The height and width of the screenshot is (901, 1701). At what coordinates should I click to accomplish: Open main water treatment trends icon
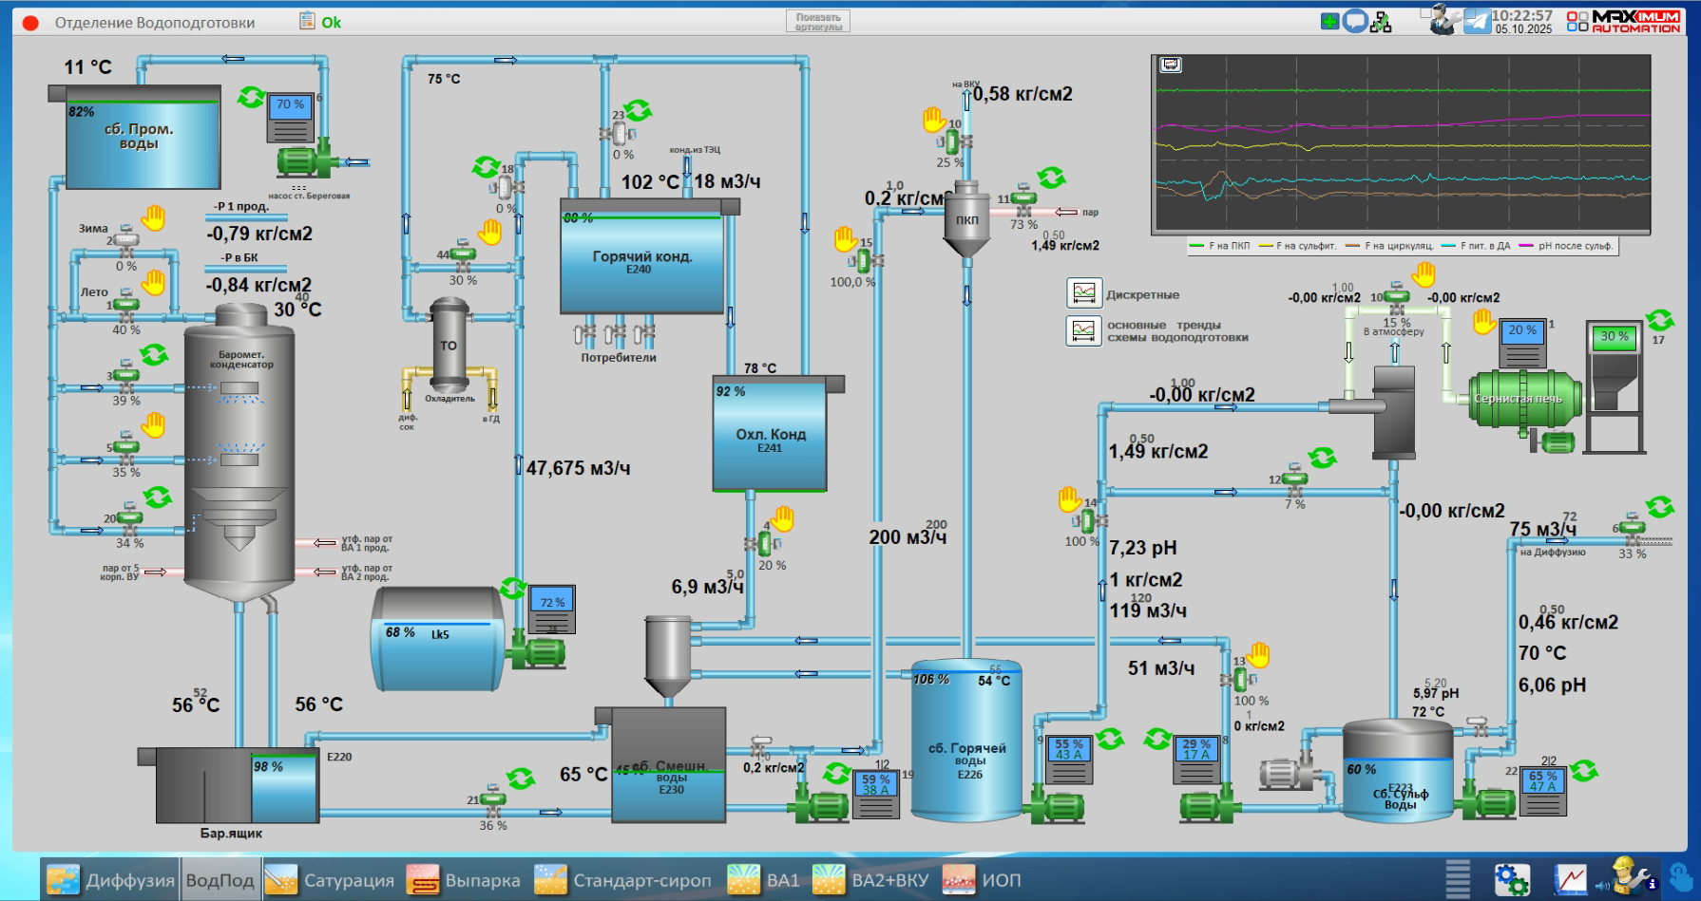(1083, 330)
